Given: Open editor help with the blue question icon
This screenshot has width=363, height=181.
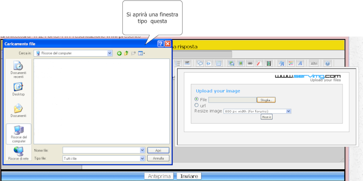Looking at the screenshot, I should [327, 64].
